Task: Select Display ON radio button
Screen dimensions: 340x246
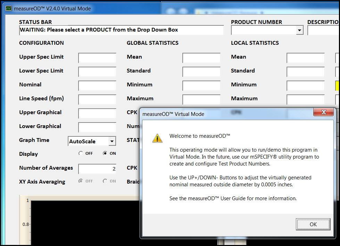Action: click(105, 153)
